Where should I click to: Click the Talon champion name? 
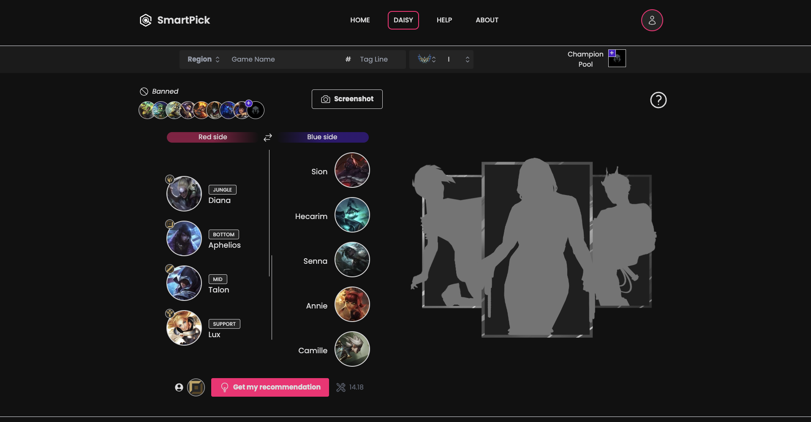[219, 290]
